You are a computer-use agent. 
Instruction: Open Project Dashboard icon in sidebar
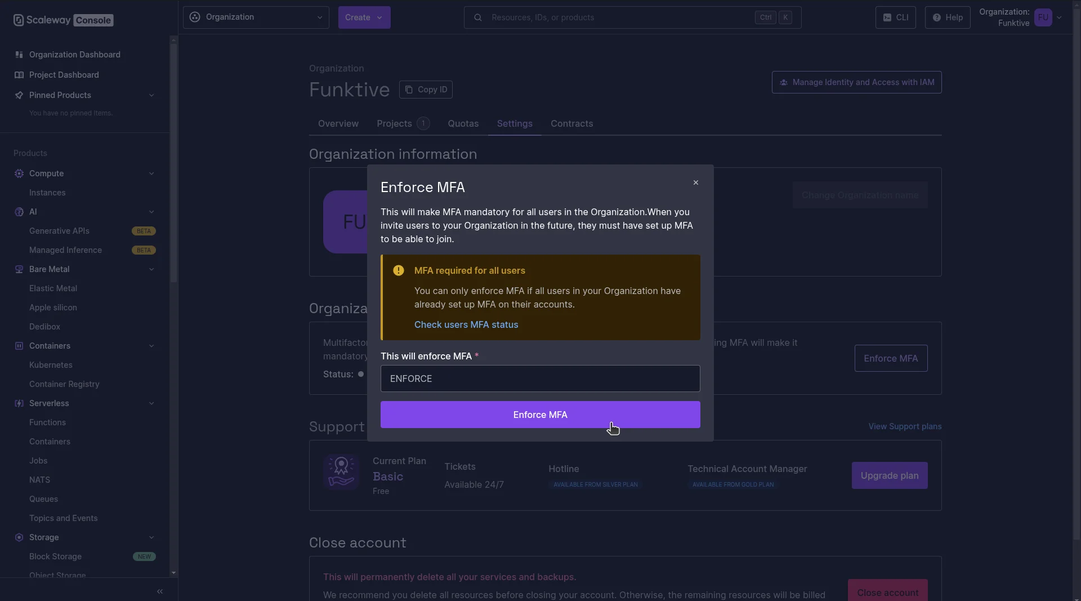pyautogui.click(x=19, y=75)
